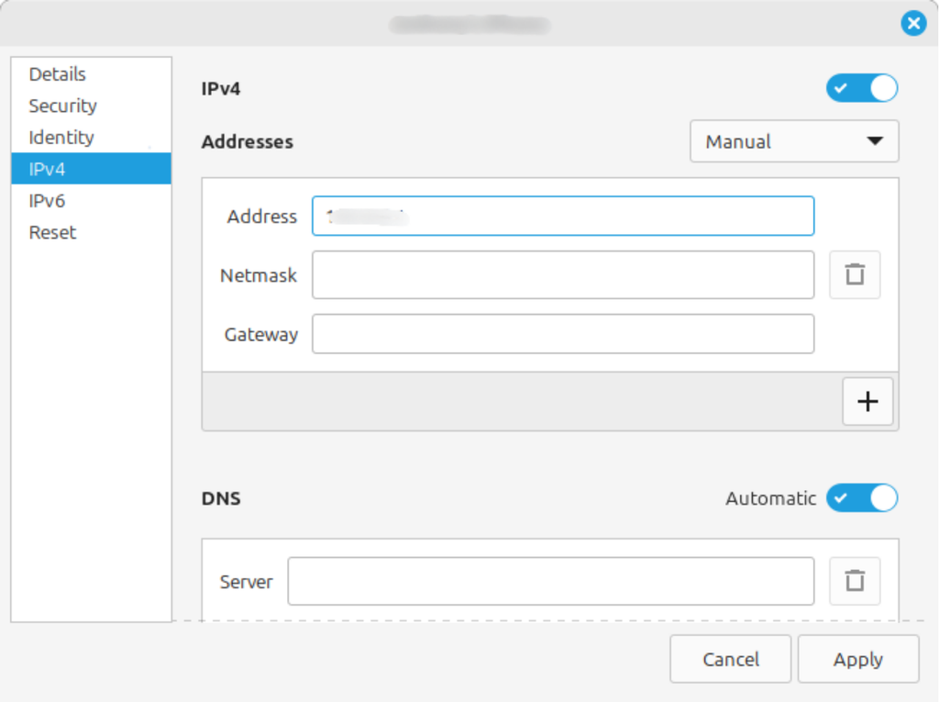Close the network settings dialog
The width and height of the screenshot is (939, 702).
(x=914, y=23)
